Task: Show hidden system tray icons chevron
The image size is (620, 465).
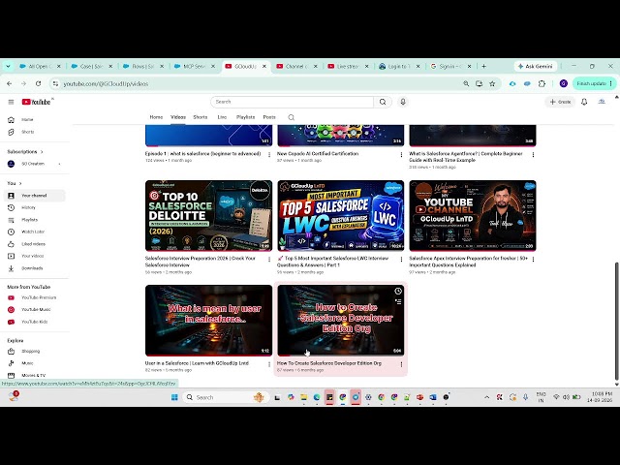Action: pyautogui.click(x=486, y=397)
